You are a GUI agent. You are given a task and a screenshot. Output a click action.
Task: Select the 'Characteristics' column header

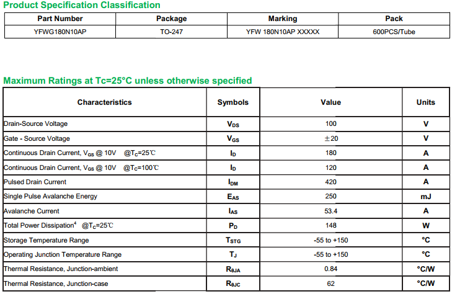pos(104,102)
